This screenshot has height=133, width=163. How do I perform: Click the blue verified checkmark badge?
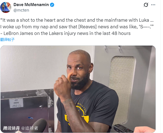(52, 5)
